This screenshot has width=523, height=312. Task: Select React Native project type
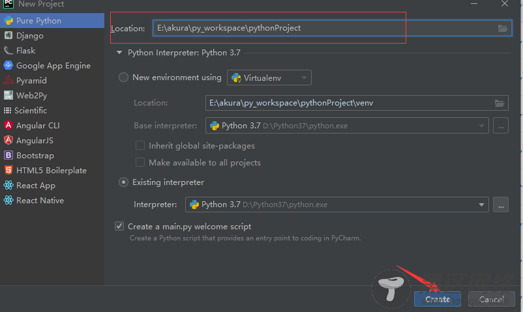pos(52,201)
